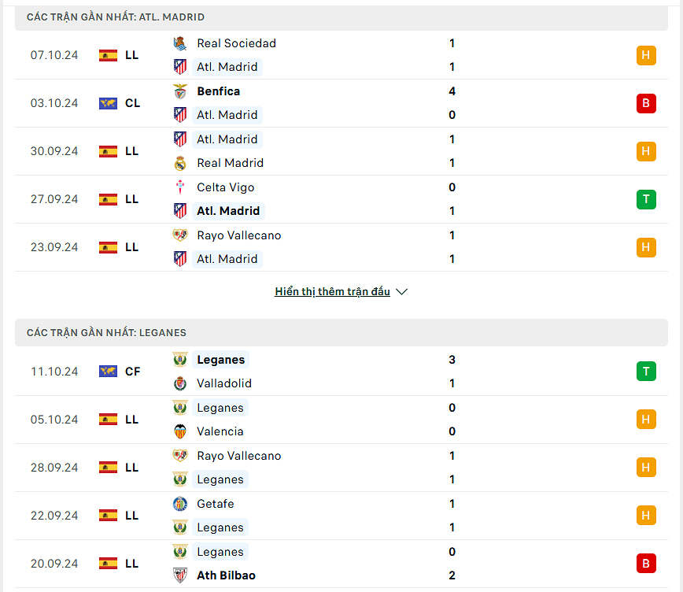683x592 pixels.
Task: Click the Ath Bilbao crest icon
Action: click(x=180, y=575)
